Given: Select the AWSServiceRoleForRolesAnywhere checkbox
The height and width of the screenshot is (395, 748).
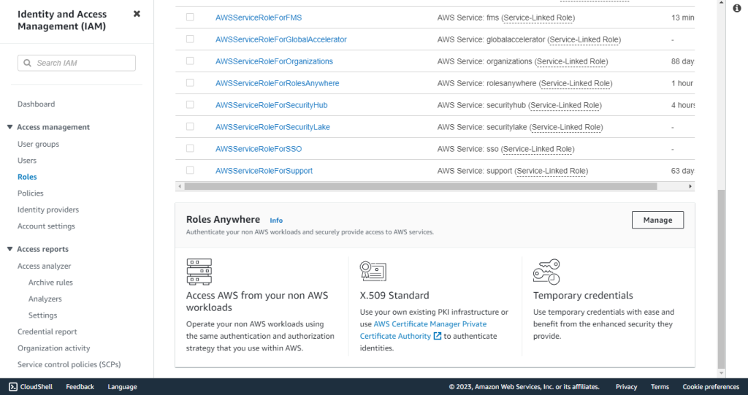Looking at the screenshot, I should point(190,83).
